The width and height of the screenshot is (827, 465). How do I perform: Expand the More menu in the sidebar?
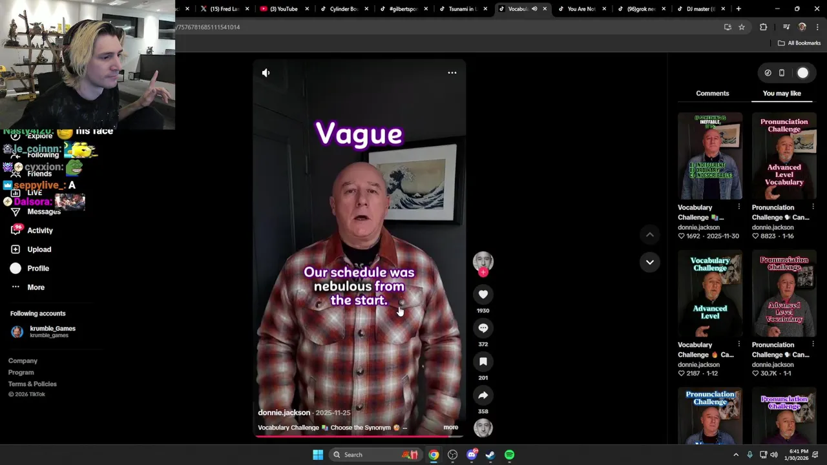pyautogui.click(x=27, y=287)
